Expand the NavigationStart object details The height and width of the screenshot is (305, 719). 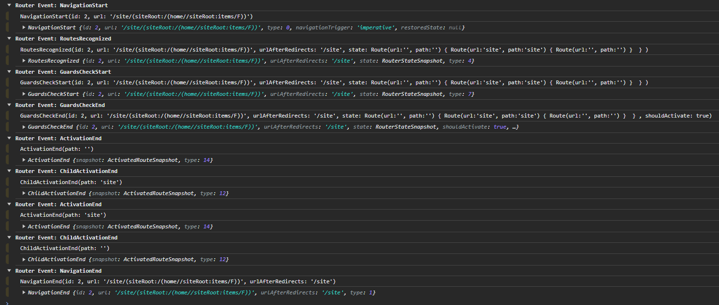point(24,27)
